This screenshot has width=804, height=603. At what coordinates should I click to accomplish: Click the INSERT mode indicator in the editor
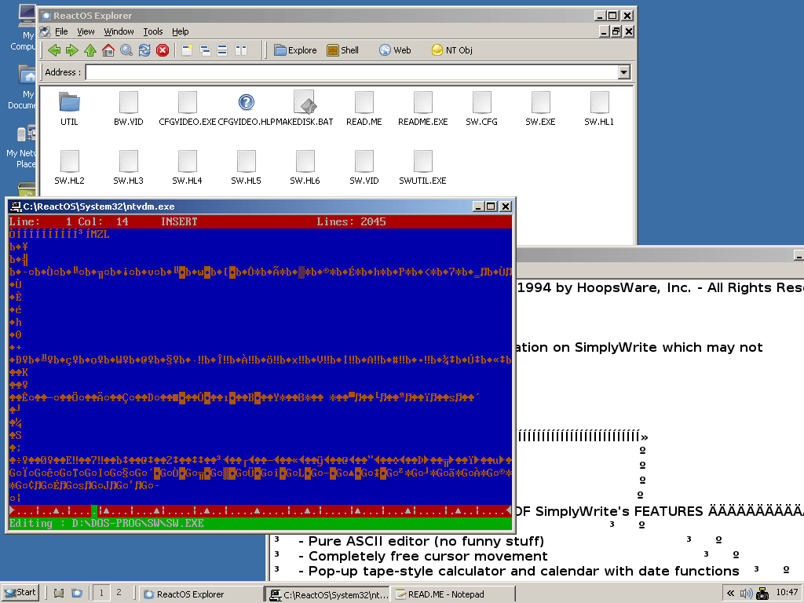(x=179, y=221)
